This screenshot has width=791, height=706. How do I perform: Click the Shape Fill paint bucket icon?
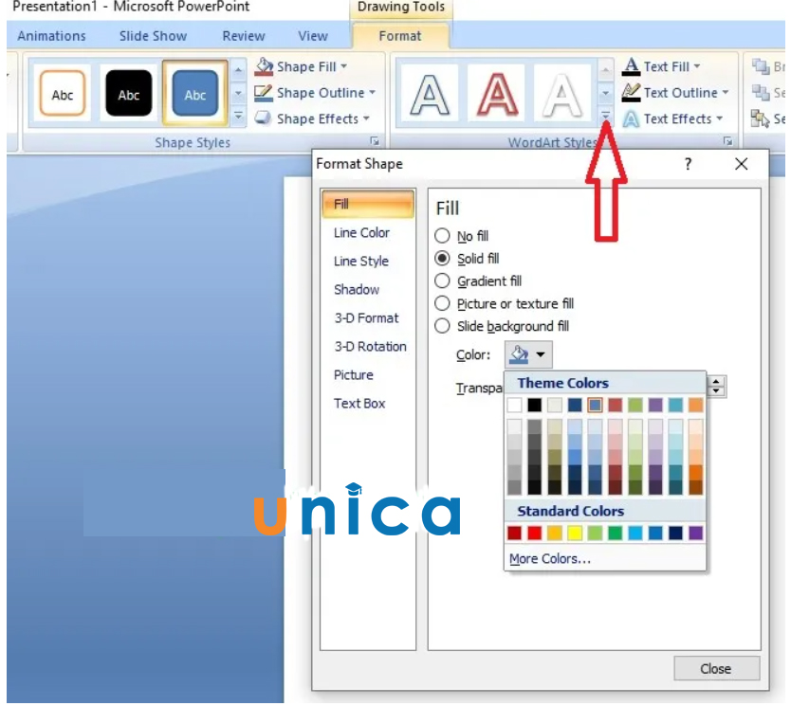coord(264,67)
